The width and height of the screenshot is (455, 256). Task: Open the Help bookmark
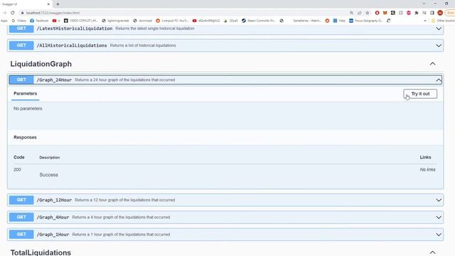(x=339, y=21)
